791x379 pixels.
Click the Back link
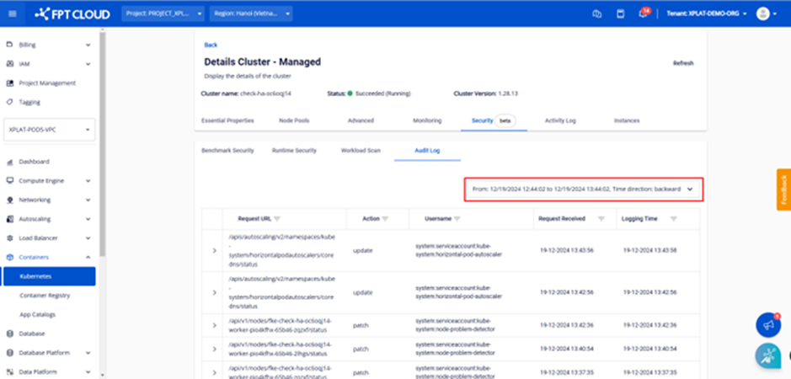coord(210,45)
